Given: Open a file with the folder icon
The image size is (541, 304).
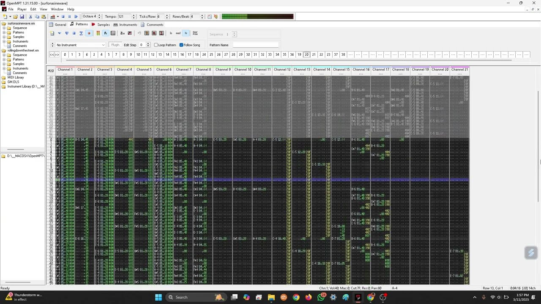Looking at the screenshot, I should point(15,16).
